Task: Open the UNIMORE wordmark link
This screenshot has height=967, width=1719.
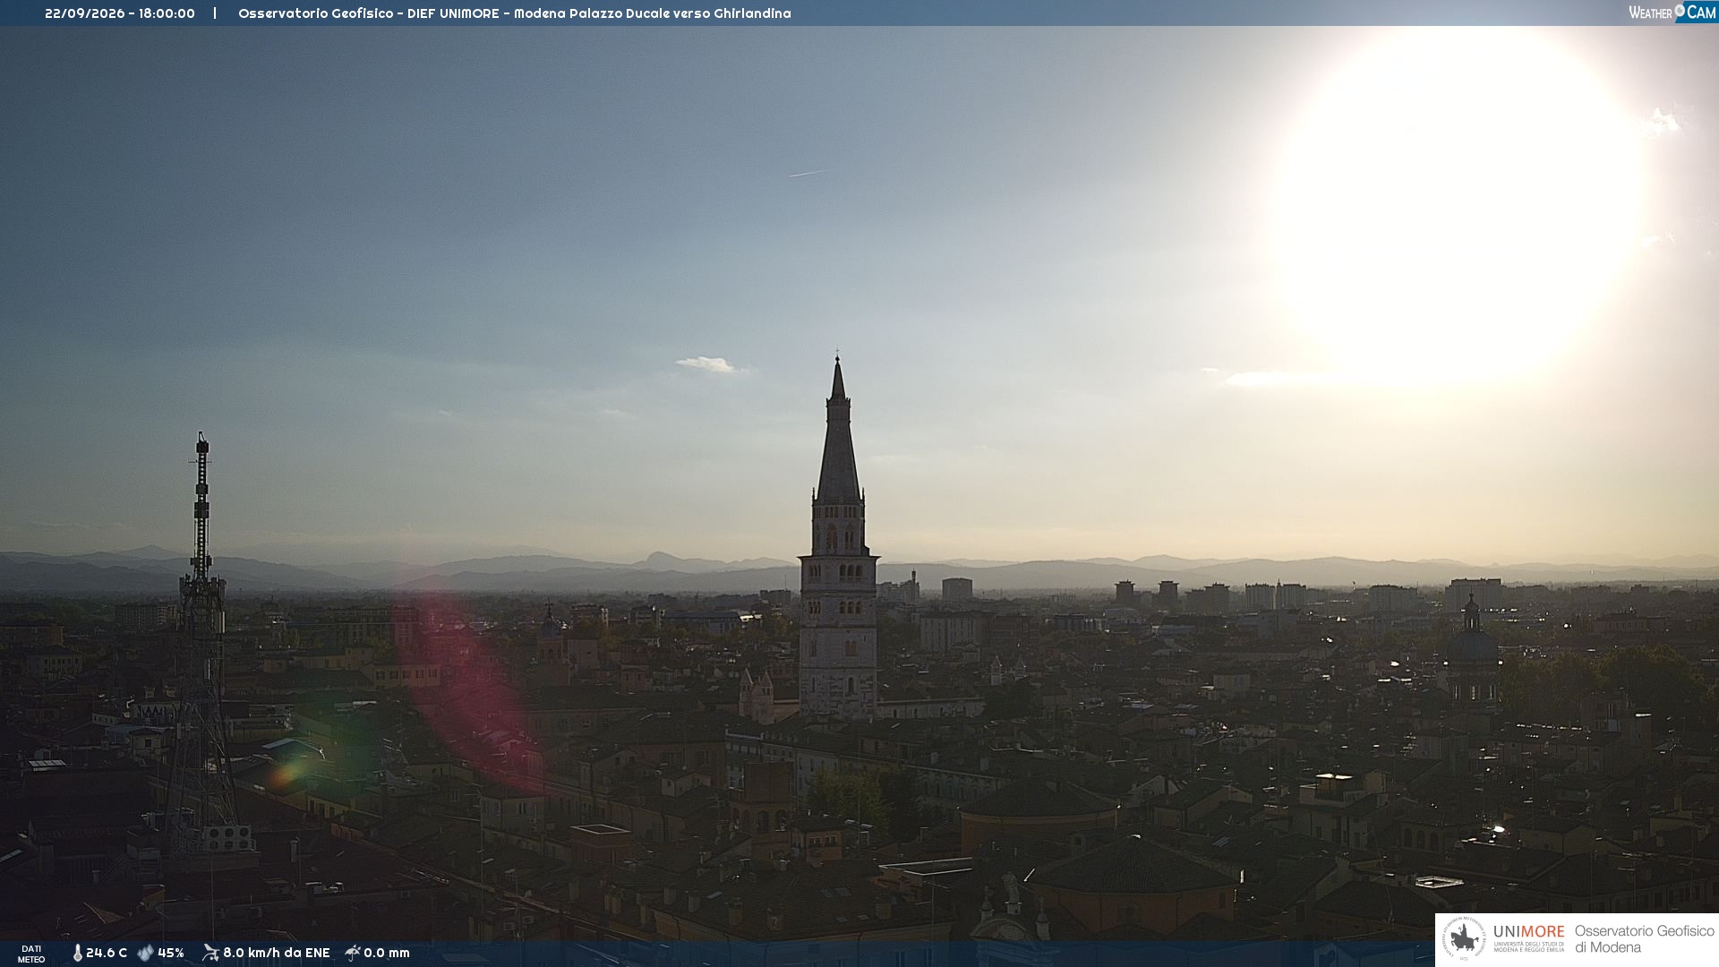Action: [x=1529, y=932]
